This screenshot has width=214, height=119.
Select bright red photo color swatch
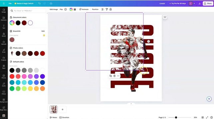[x=43, y=54]
